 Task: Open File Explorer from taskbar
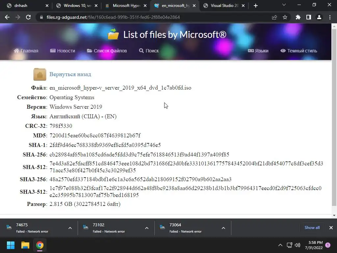click(x=25, y=245)
